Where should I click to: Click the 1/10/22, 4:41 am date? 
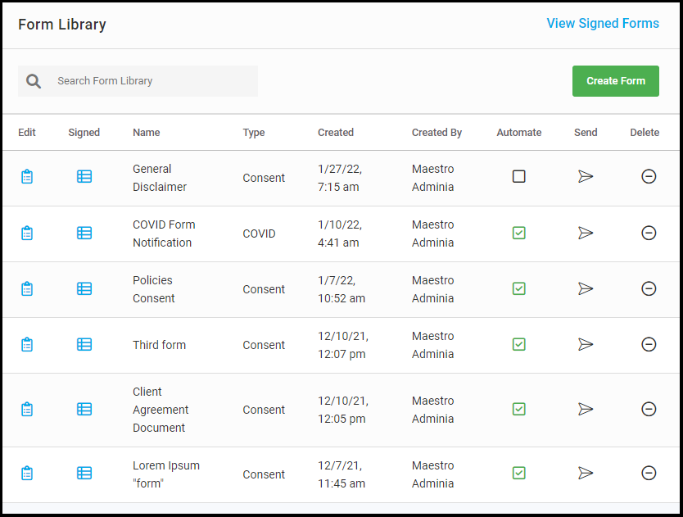coord(340,234)
